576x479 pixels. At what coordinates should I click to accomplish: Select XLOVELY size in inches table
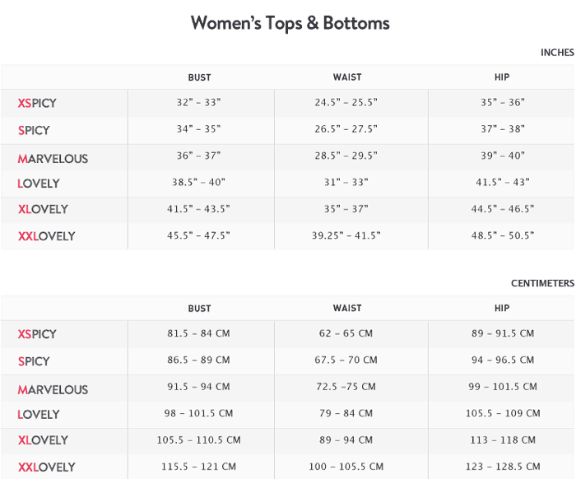pos(43,209)
